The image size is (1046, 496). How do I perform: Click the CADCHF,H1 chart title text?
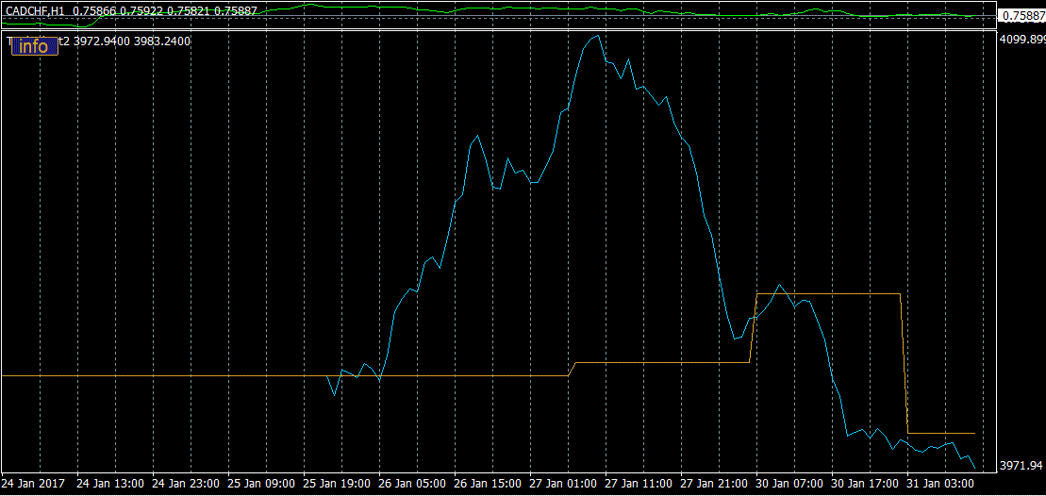(36, 10)
